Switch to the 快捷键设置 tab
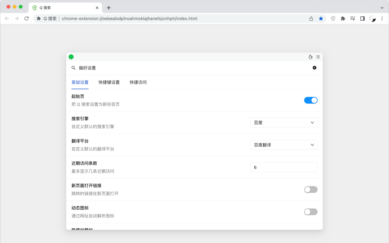 109,82
